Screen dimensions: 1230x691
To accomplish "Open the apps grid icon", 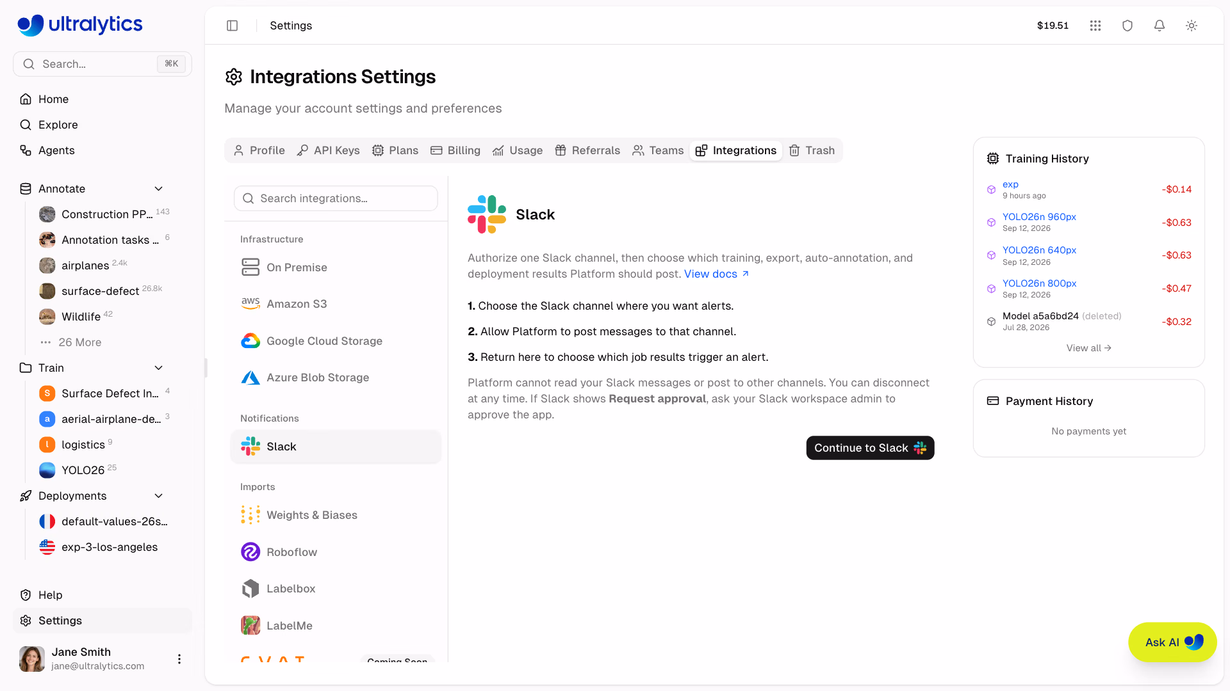I will 1095,26.
